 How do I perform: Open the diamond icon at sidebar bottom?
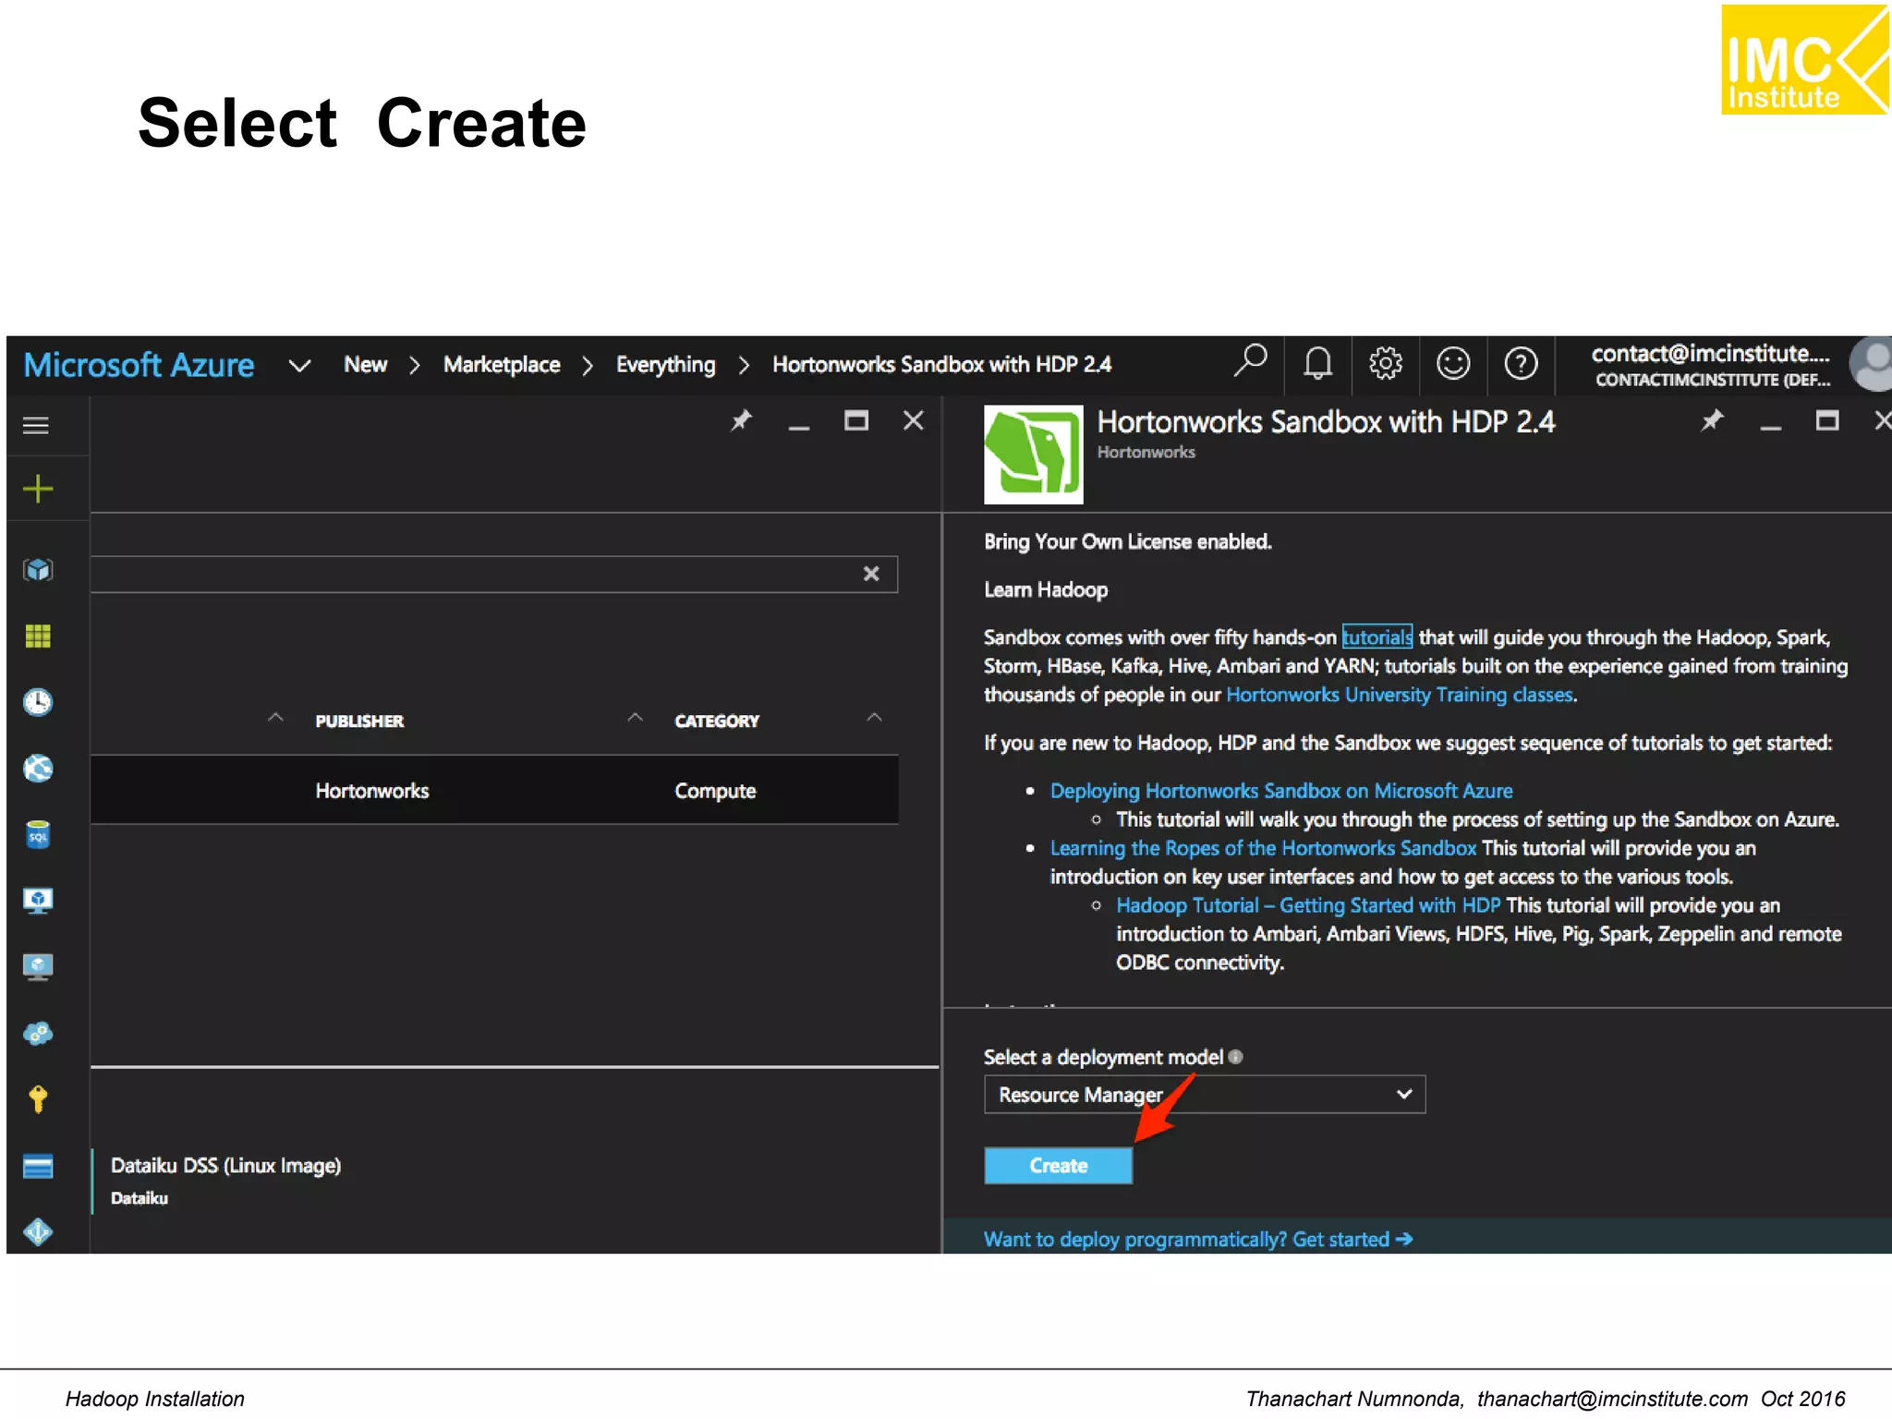pyautogui.click(x=38, y=1231)
